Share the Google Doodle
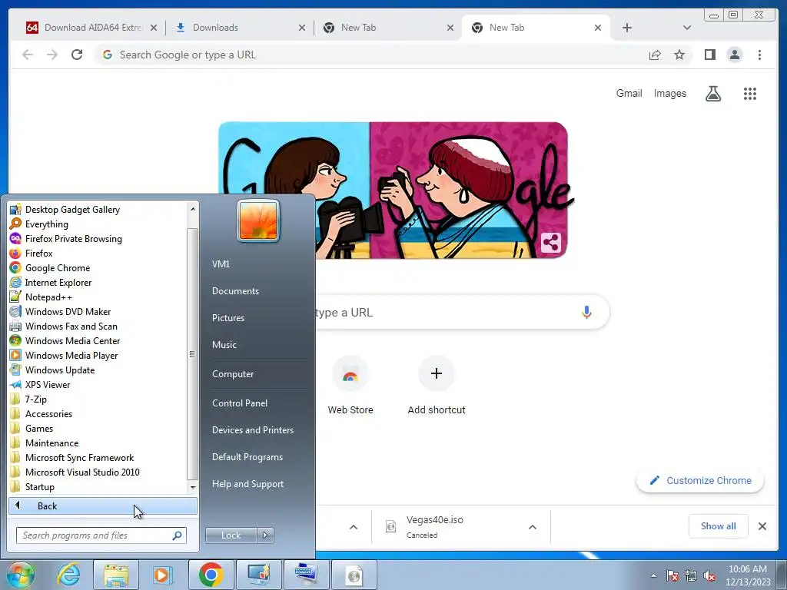The width and height of the screenshot is (787, 590). coord(550,244)
